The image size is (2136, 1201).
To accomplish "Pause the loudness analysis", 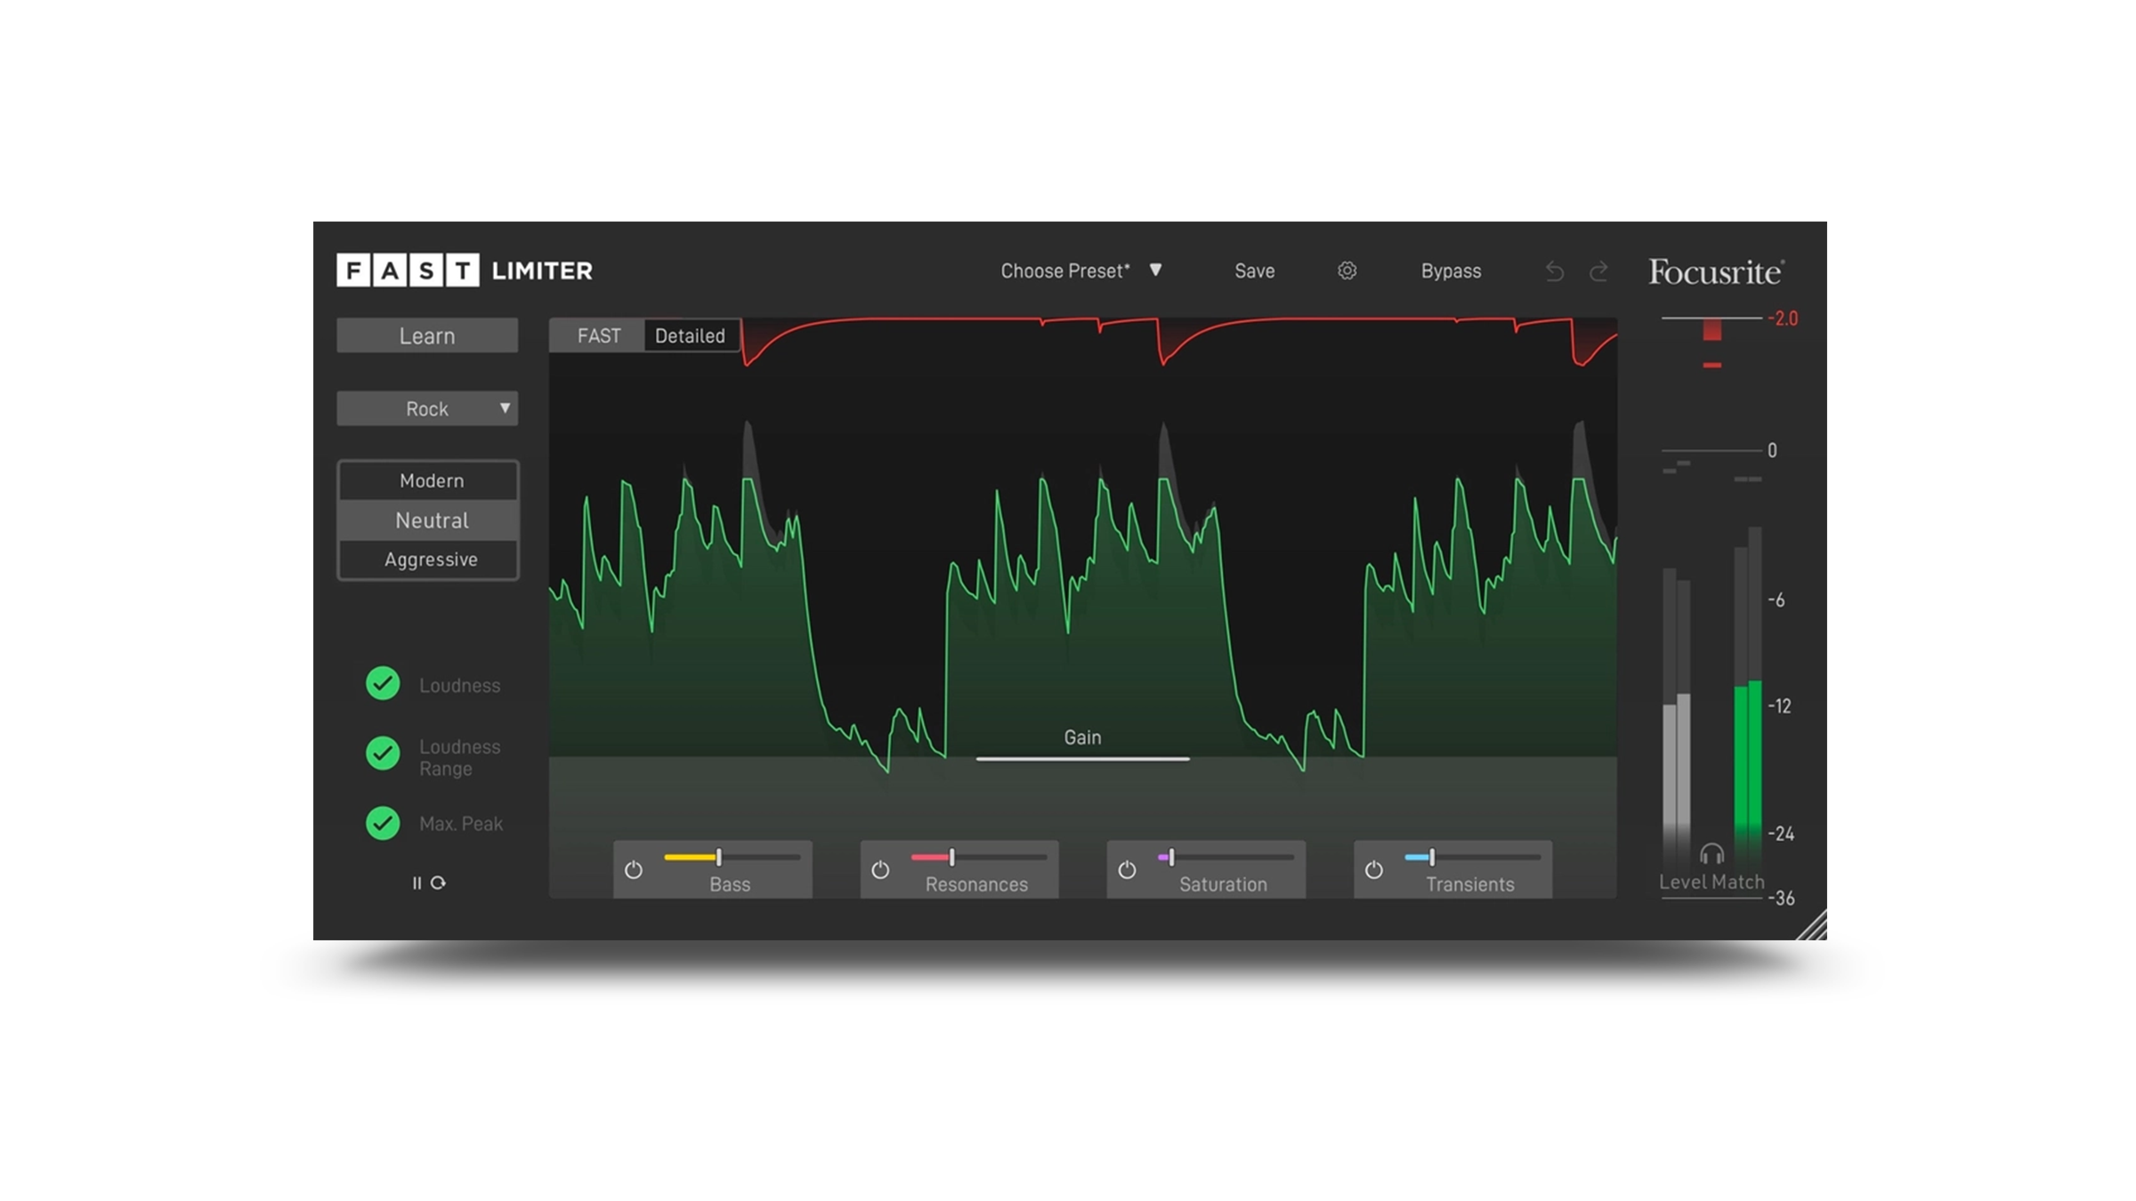I will click(417, 883).
